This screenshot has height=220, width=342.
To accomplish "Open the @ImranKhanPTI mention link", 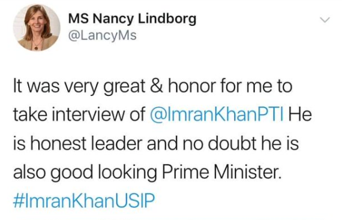I will tap(217, 114).
